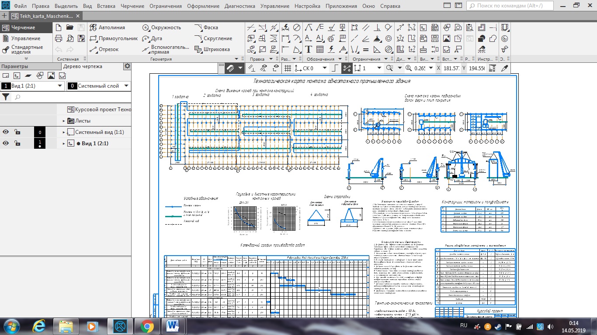Open tree panel settings gear
This screenshot has width=597, height=335.
127,66
